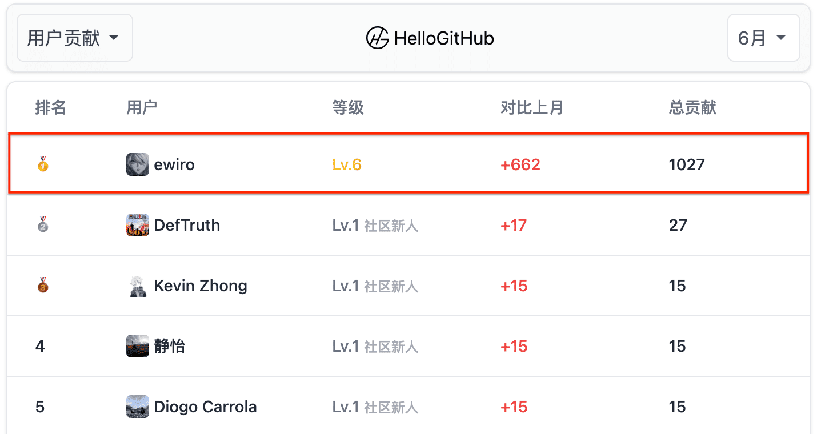
Task: Open ewiro's avatar image
Action: click(x=138, y=164)
